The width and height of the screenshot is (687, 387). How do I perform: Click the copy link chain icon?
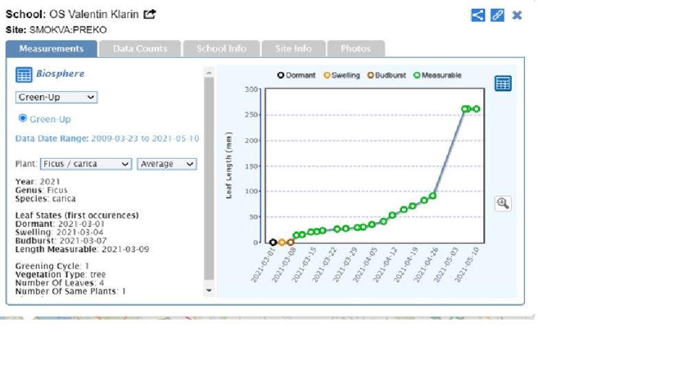click(497, 15)
